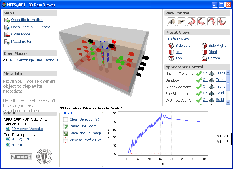This screenshot has height=169, width=233.
Task: Click the Model Editor icon
Action: (7, 42)
